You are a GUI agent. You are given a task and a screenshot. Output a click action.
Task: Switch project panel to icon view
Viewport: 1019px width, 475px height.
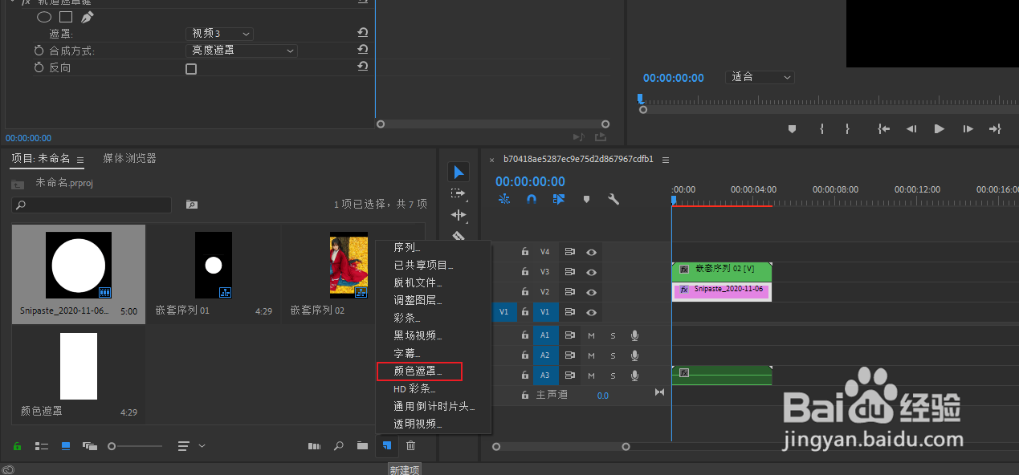tap(66, 445)
